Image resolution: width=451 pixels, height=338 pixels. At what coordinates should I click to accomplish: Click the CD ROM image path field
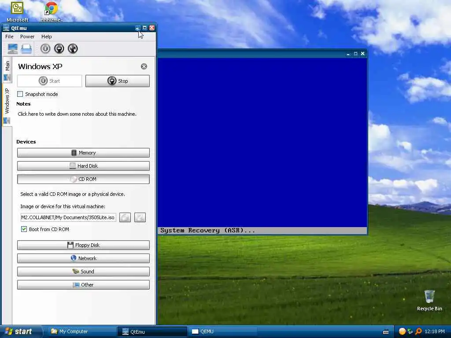point(68,217)
